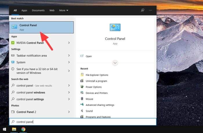Expand control panel web results arrow
This screenshot has width=203, height=133.
(x=69, y=85)
